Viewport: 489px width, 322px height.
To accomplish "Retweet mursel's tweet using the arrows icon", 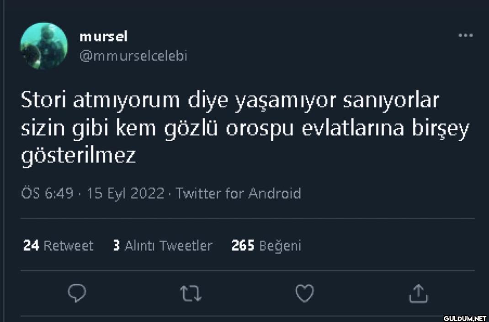I will pyautogui.click(x=191, y=293).
